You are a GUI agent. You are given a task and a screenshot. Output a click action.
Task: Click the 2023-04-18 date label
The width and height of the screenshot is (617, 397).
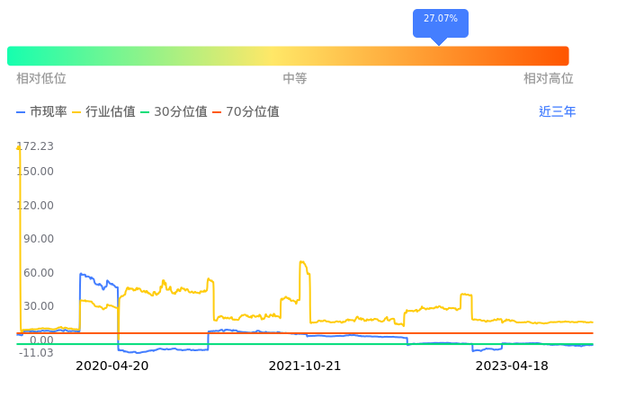511,366
